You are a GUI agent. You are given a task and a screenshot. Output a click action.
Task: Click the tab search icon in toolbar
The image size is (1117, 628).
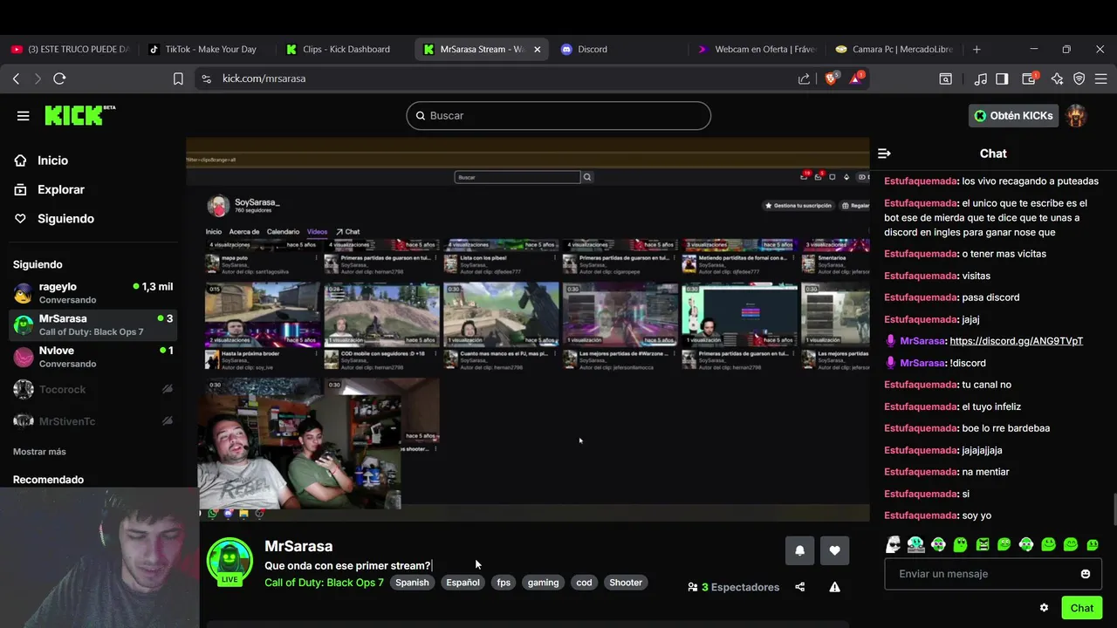point(945,78)
